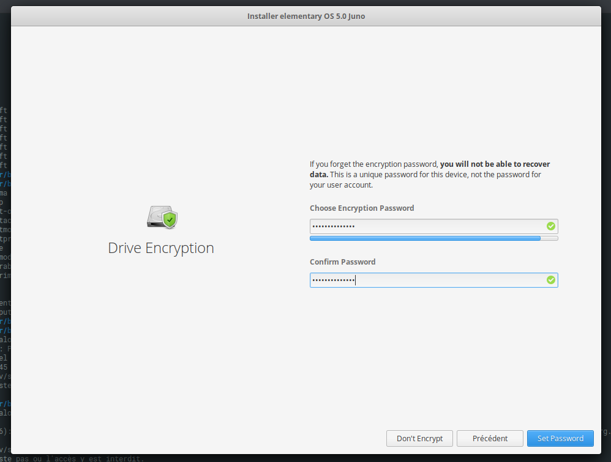Screen dimensions: 611x462
Task: Focus the Choose Encryption Password field
Action: [433, 226]
